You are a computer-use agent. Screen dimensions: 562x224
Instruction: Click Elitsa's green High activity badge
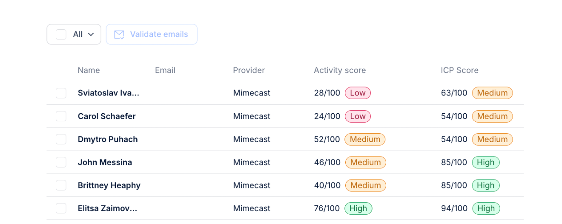pos(358,208)
